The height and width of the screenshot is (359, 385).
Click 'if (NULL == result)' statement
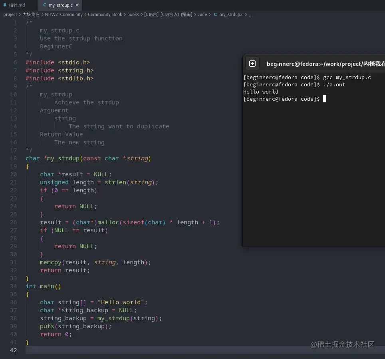tap(74, 230)
